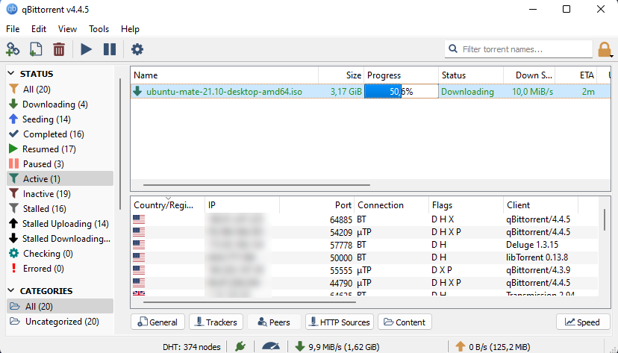The image size is (618, 353).
Task: Click the red Delete trash icon
Action: pos(59,50)
